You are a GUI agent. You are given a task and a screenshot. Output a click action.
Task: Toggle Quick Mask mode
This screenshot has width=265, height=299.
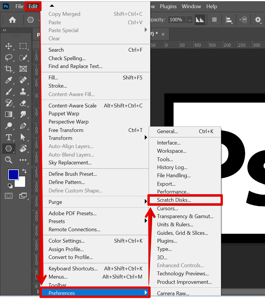[9, 196]
